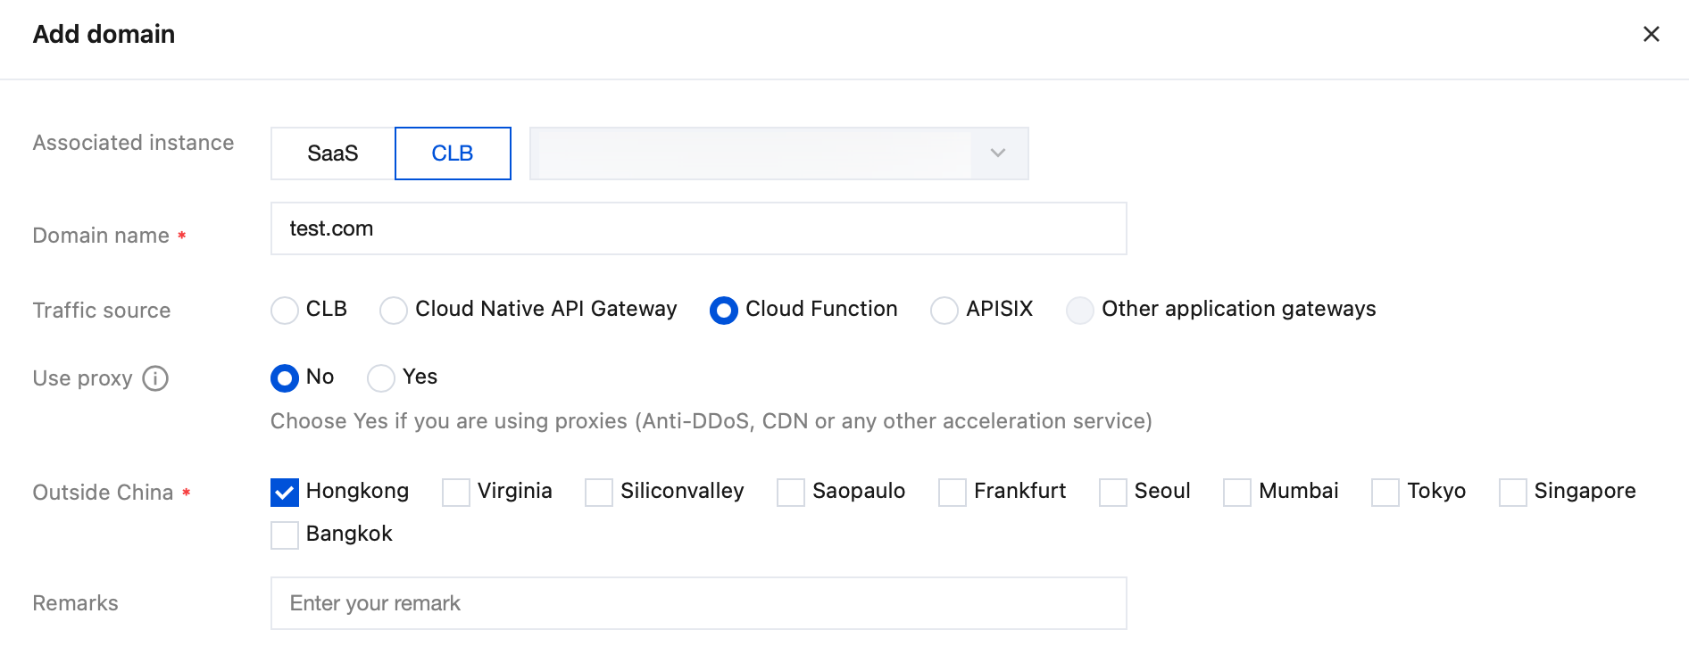Choose Cloud Native API Gateway traffic source

[x=394, y=311]
